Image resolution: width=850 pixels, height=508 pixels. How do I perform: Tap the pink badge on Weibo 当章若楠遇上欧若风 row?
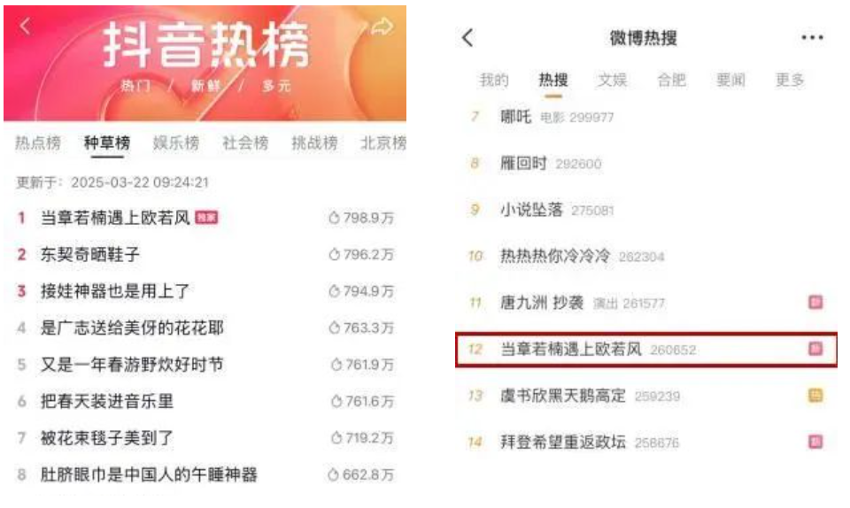point(815,348)
